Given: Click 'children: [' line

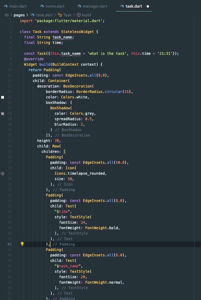Looking at the screenshot, I should (53, 152).
